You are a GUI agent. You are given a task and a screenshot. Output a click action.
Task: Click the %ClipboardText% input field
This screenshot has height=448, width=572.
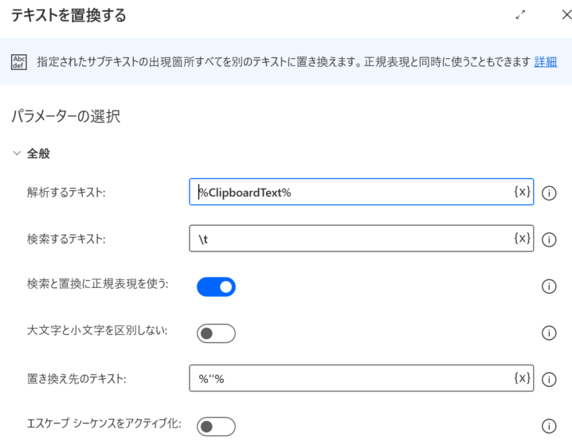(361, 192)
